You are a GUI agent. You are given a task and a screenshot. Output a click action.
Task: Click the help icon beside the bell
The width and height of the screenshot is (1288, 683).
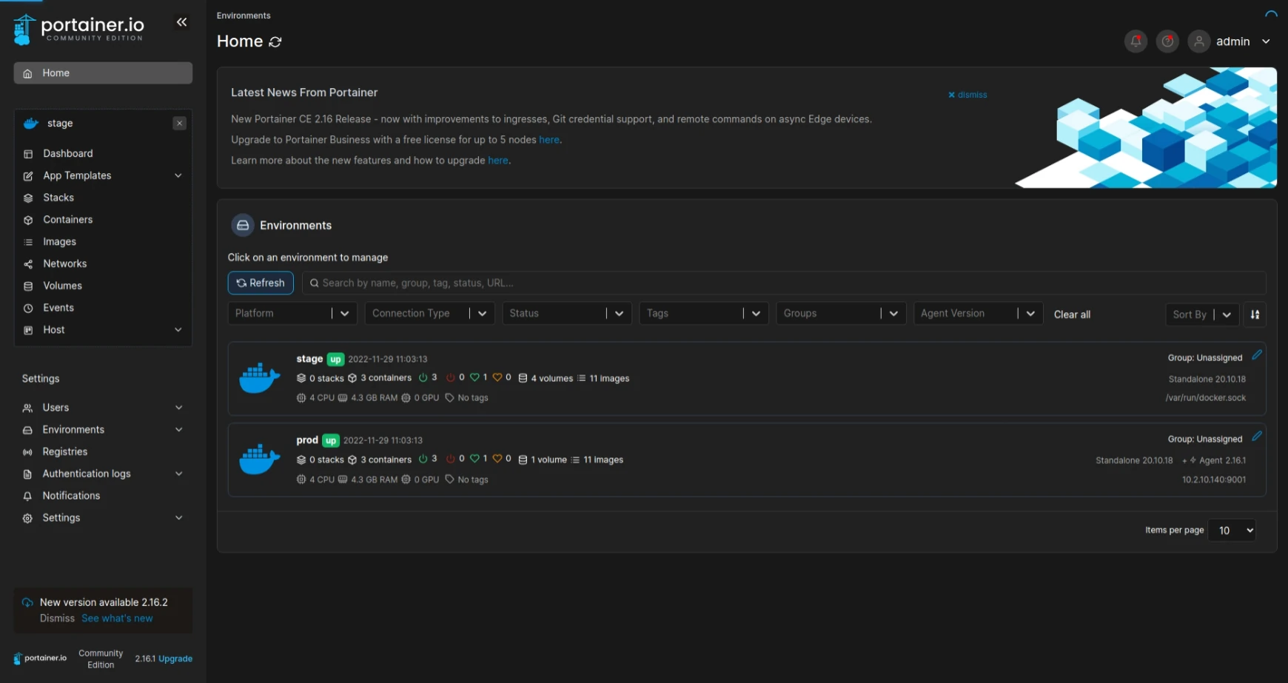pos(1167,41)
